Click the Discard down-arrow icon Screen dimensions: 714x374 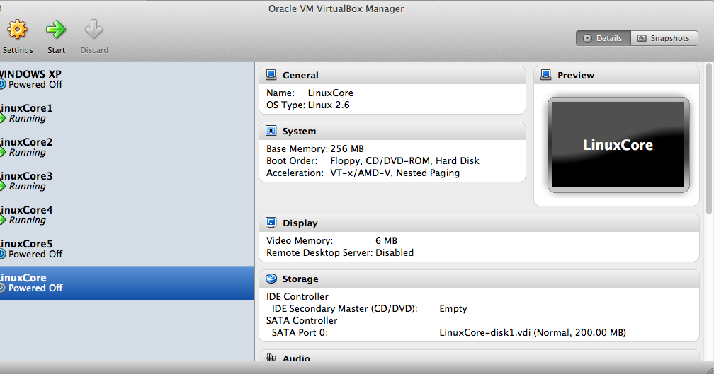point(93,29)
